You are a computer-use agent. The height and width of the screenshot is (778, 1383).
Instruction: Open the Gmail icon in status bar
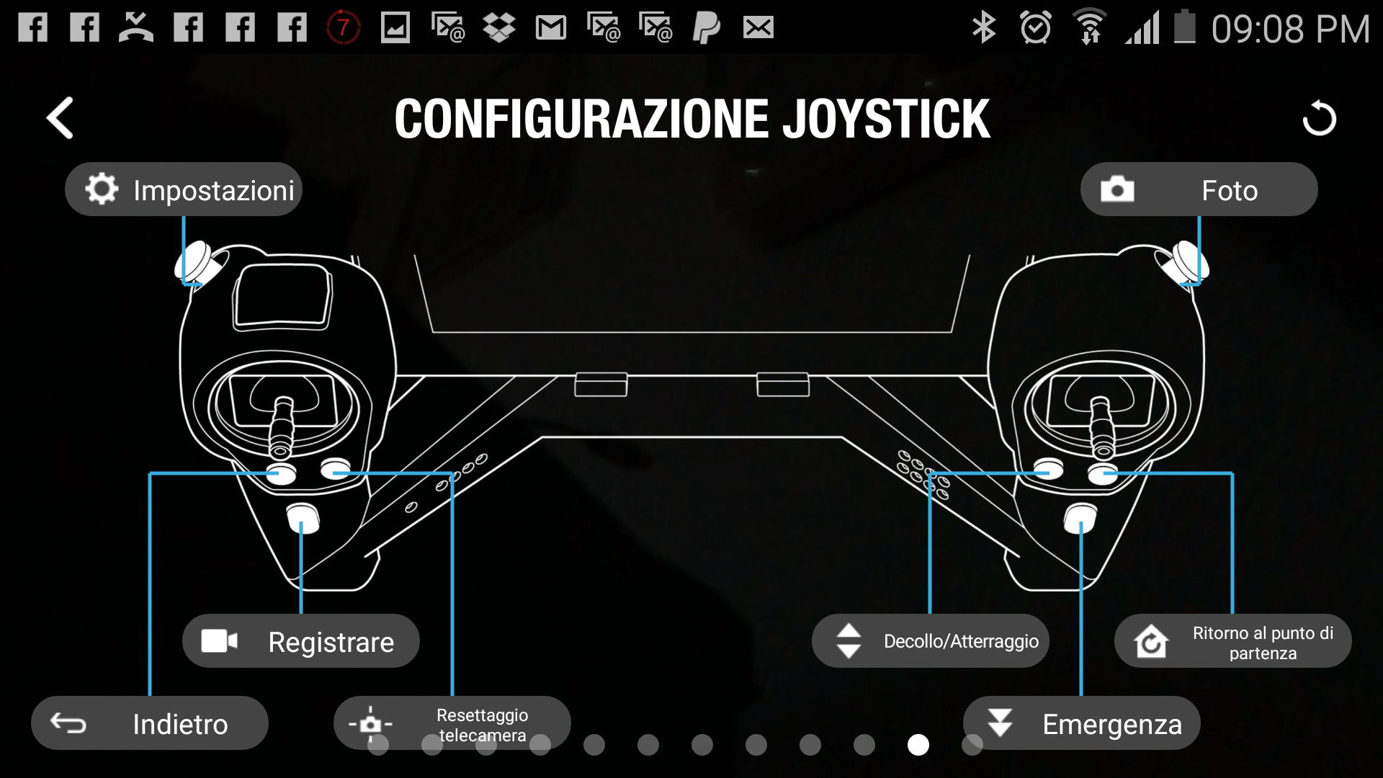coord(551,27)
